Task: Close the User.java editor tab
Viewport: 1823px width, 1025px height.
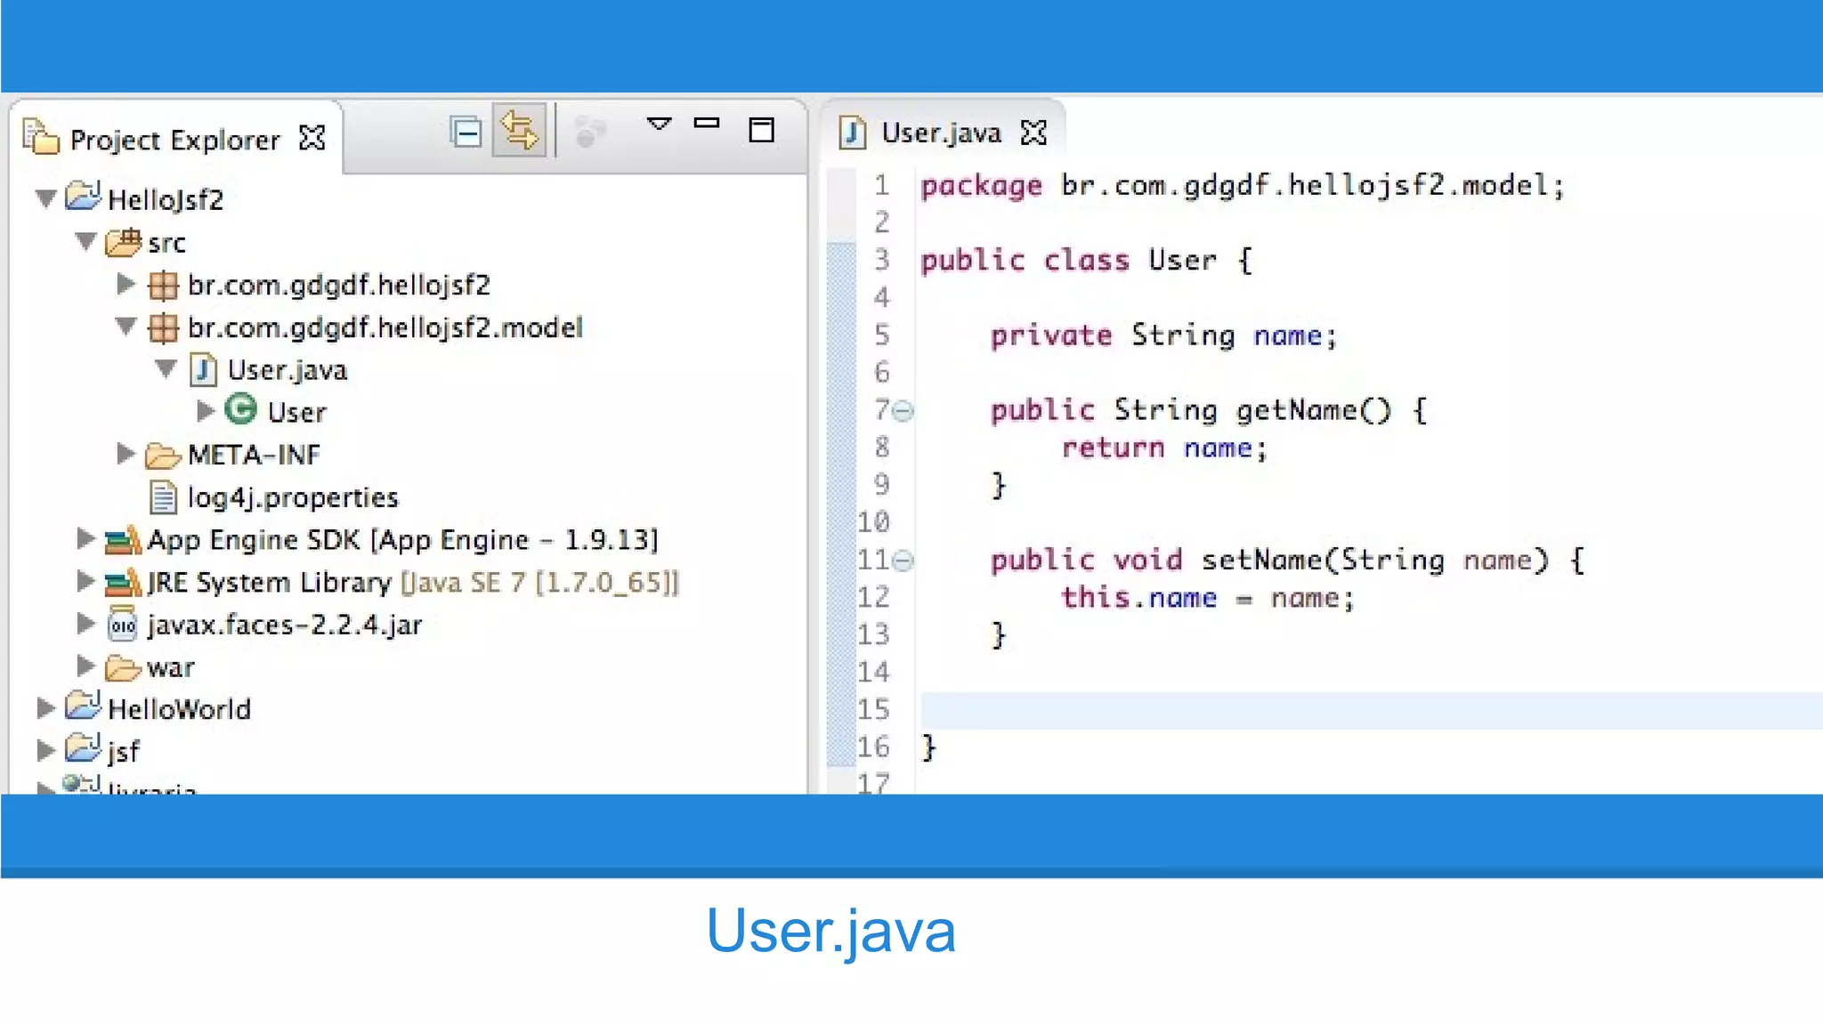Action: pyautogui.click(x=1033, y=133)
